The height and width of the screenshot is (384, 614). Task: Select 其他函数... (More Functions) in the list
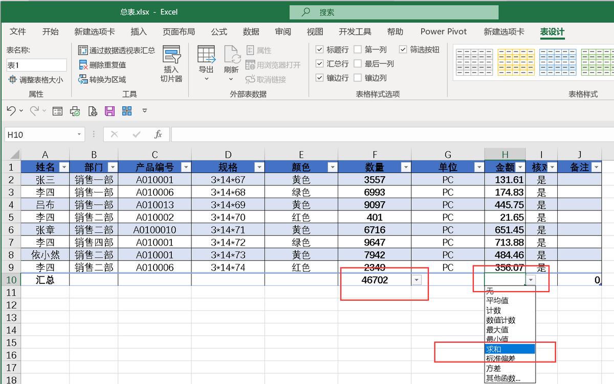tap(510, 378)
